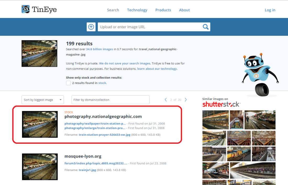
Task: Click the '199 results' heading
Action: (x=79, y=44)
